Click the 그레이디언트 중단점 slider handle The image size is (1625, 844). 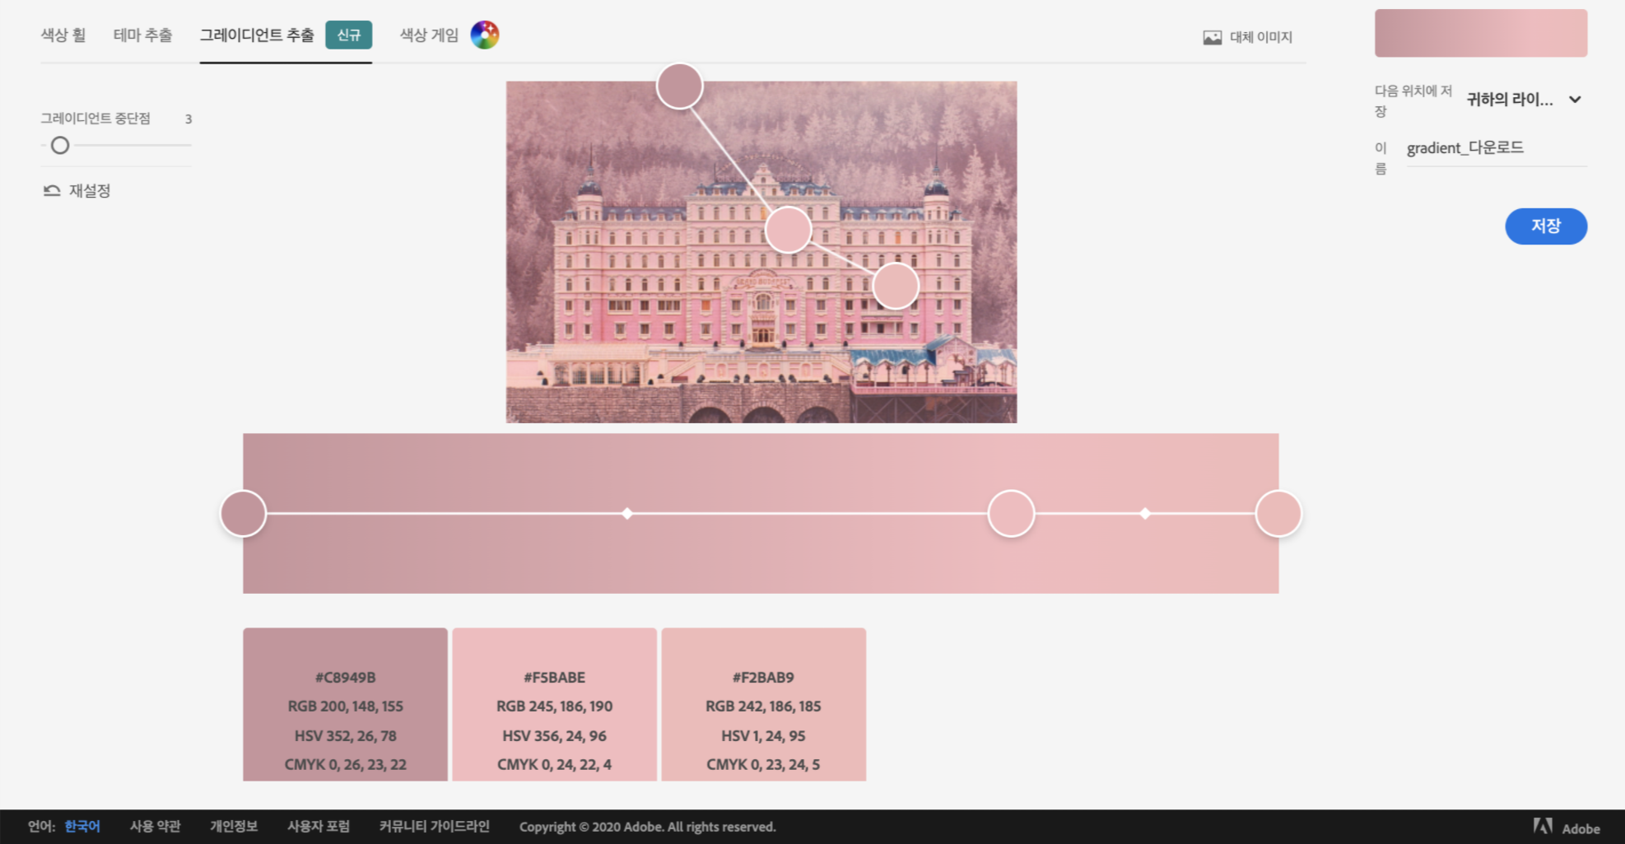[x=60, y=146]
